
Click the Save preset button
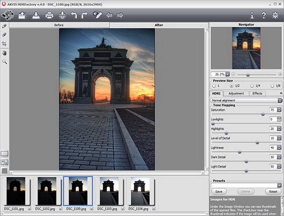click(219, 191)
